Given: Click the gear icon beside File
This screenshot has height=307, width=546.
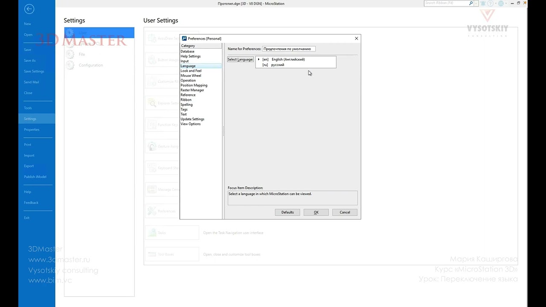Looking at the screenshot, I should pyautogui.click(x=70, y=55).
